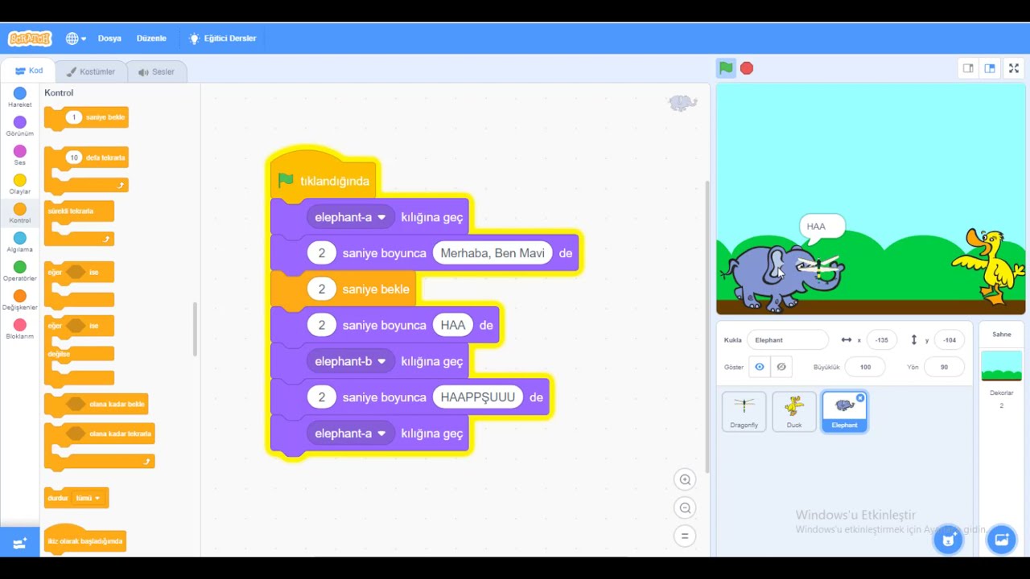The width and height of the screenshot is (1030, 579).
Task: Select the Duck sprite thumbnail
Action: (x=794, y=412)
